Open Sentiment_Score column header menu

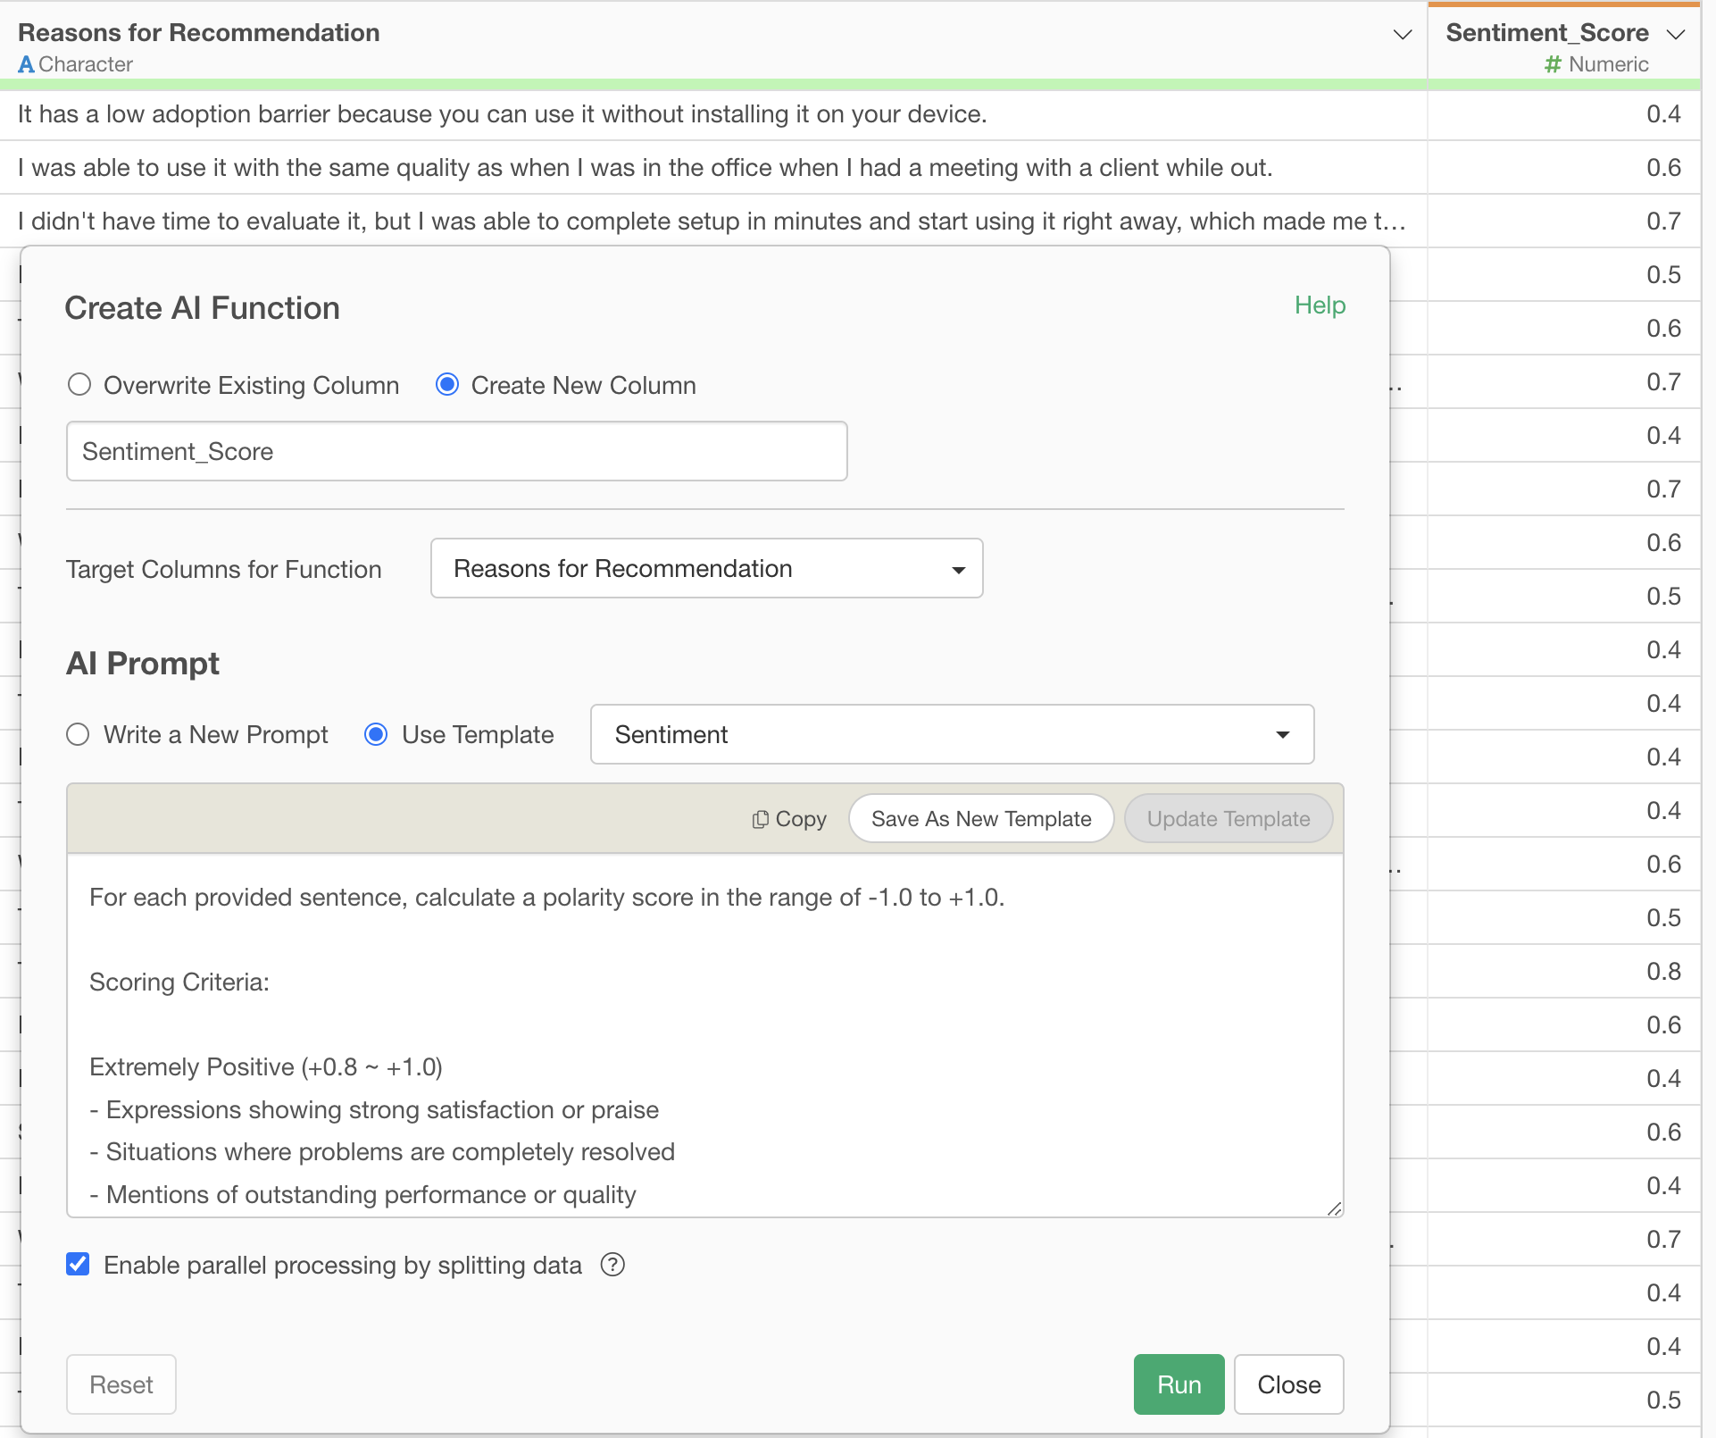(1675, 34)
